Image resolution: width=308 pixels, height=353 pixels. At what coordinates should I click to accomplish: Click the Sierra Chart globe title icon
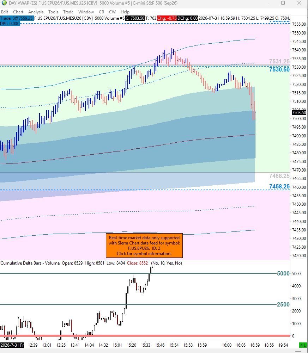[x=4, y=3]
